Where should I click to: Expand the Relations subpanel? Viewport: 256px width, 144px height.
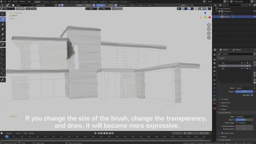(224, 106)
